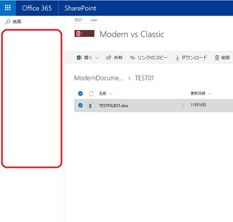Image resolution: width=233 pixels, height=222 pixels.
Task: Click TEST01 breadcrumb folder
Action: (144, 78)
